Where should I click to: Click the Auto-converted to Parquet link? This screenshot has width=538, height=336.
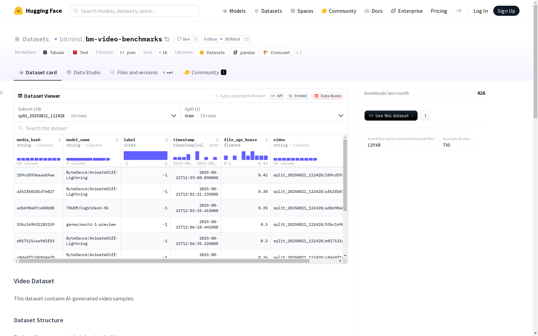point(242,96)
